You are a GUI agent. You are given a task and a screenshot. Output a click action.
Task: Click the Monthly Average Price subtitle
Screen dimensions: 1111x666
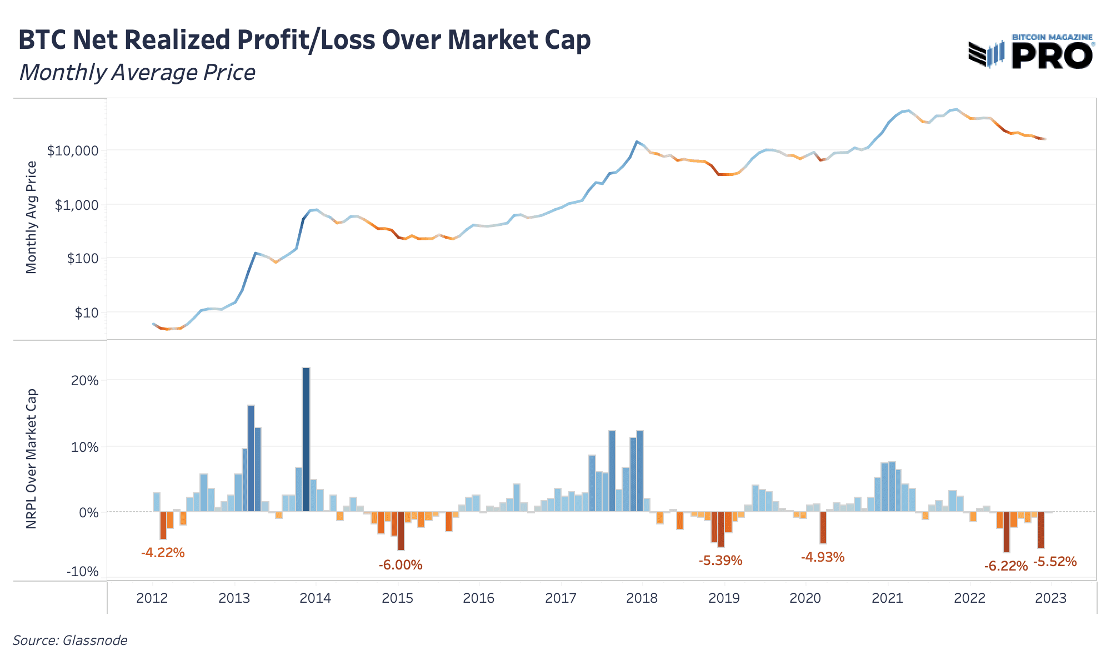(x=137, y=73)
